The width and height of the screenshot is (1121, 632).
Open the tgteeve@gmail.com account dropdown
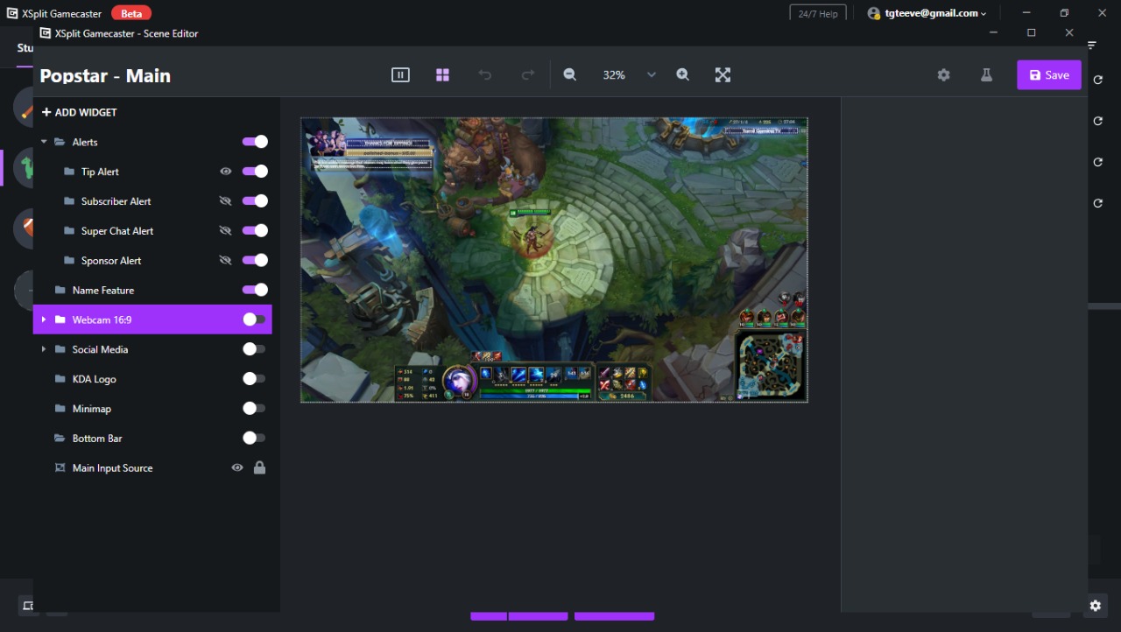pos(927,13)
